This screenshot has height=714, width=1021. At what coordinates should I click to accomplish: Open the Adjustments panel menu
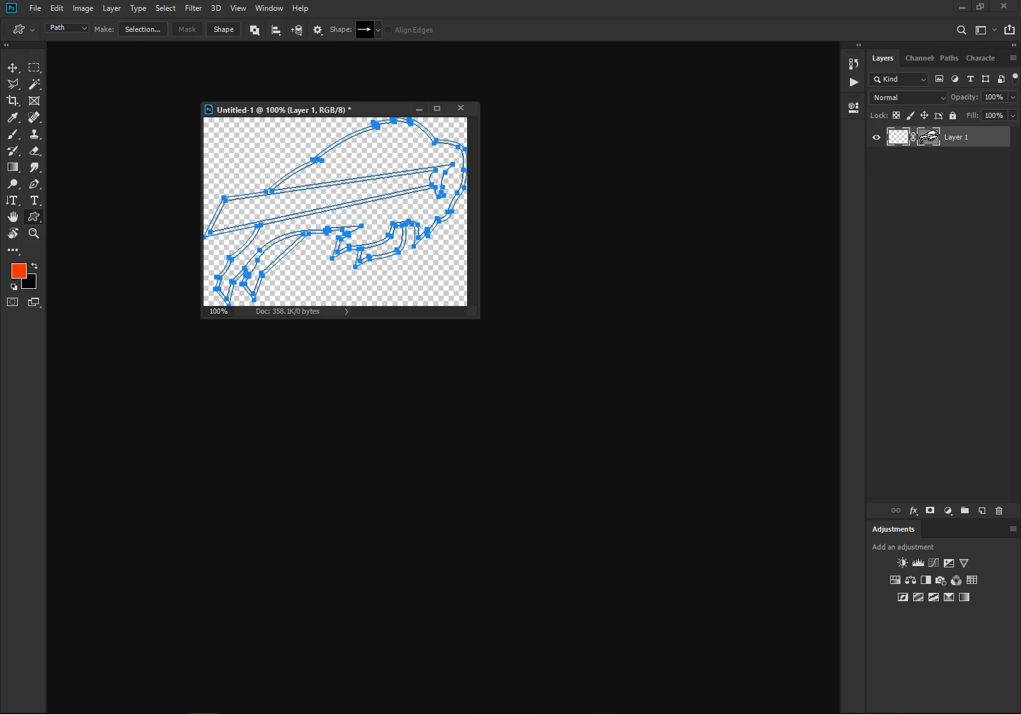[x=1013, y=529]
